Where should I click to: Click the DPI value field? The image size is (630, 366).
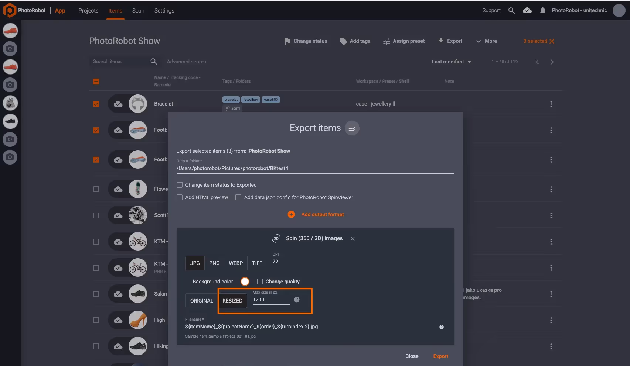[x=287, y=262]
